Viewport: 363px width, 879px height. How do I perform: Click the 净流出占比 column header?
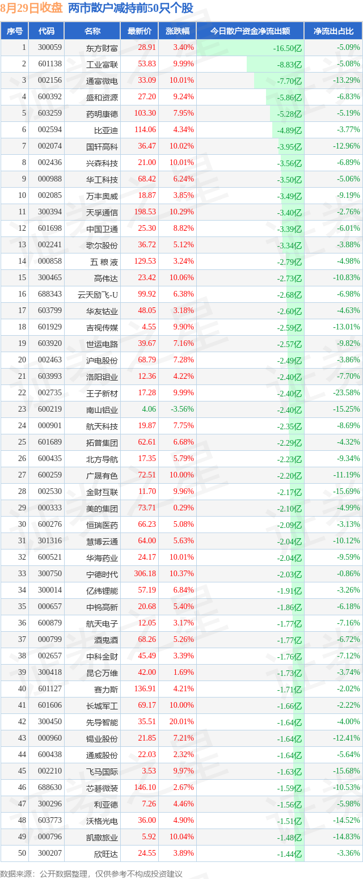334,31
